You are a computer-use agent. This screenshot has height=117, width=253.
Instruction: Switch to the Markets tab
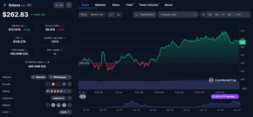101,5
